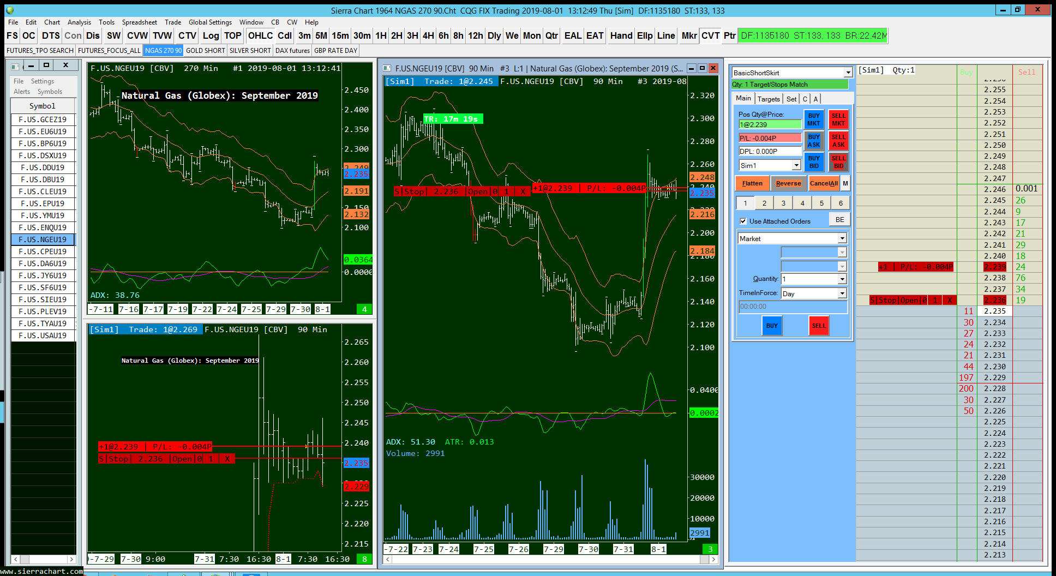Click the CancelAll orders button

point(824,183)
